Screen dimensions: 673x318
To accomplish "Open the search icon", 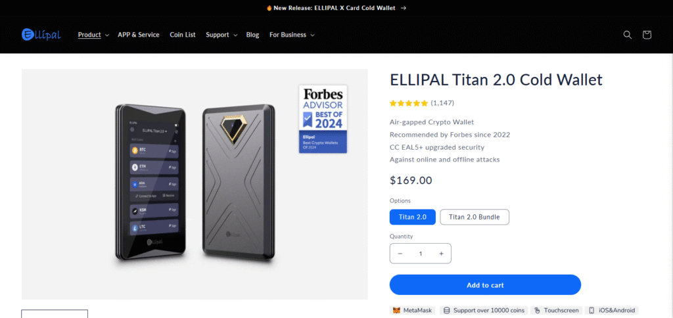I will pos(628,35).
